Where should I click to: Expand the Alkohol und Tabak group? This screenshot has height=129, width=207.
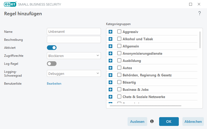tap(110, 39)
